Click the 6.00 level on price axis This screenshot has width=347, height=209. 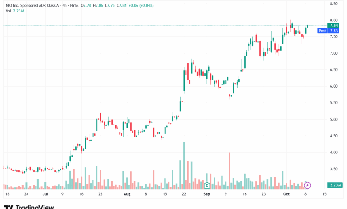(333, 86)
